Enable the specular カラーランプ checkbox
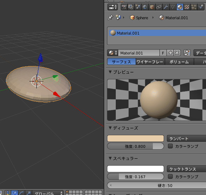This screenshot has width=206, height=195. (x=170, y=176)
